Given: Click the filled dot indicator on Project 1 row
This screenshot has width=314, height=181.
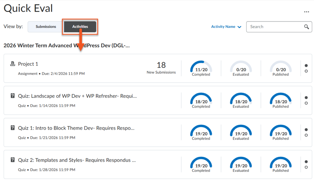Looking at the screenshot, I should coord(306,65).
